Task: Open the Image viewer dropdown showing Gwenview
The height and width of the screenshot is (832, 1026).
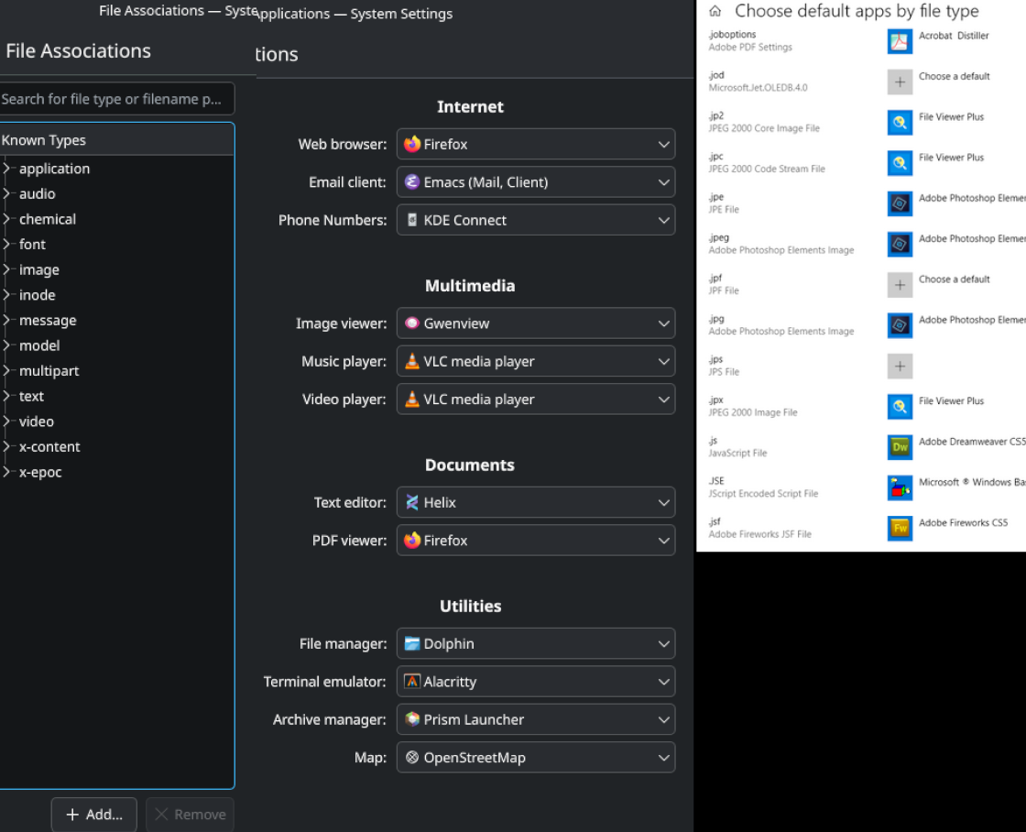Action: point(536,323)
